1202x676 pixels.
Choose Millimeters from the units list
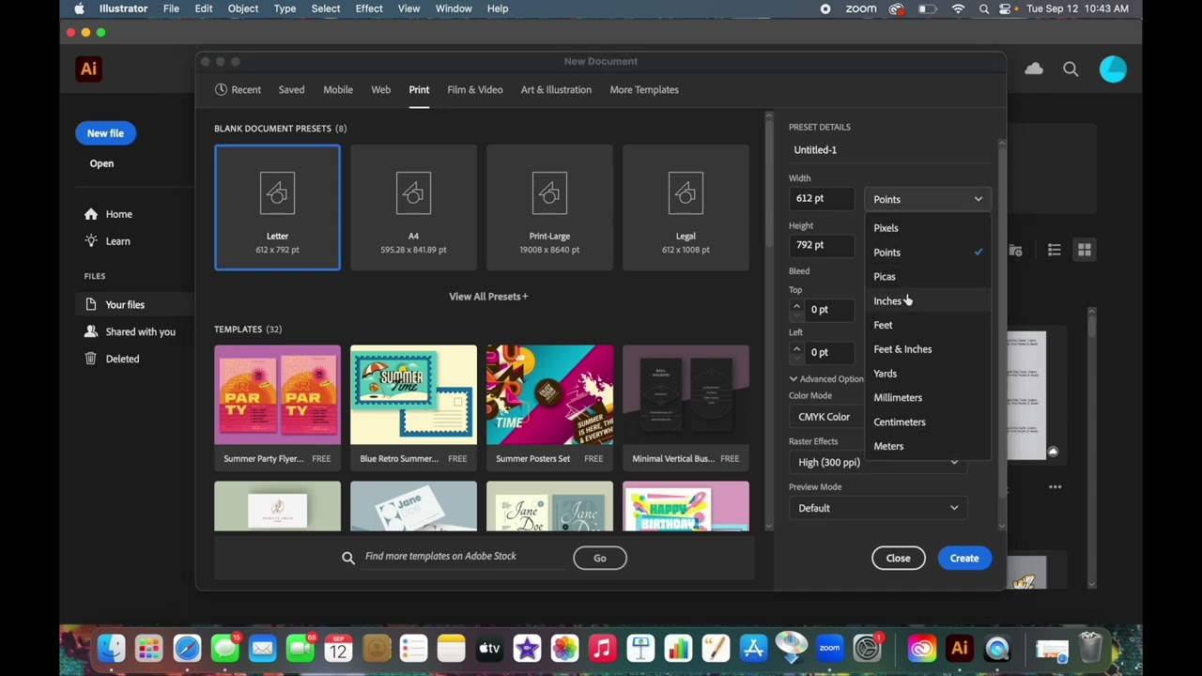click(928, 397)
